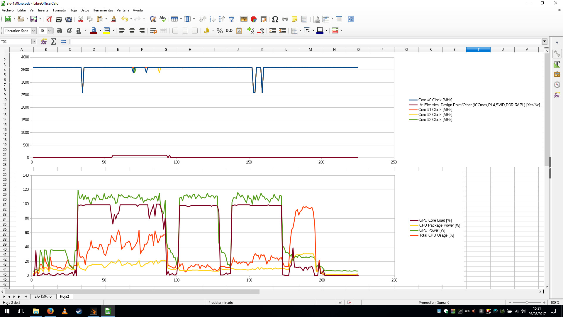Screen dimensions: 563x317
Task: Open the Datos menu
Action: pos(85,10)
